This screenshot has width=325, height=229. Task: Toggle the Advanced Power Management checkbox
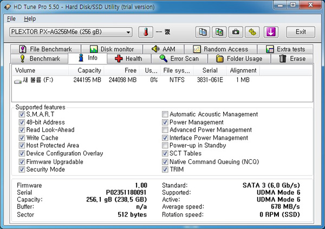coord(165,130)
